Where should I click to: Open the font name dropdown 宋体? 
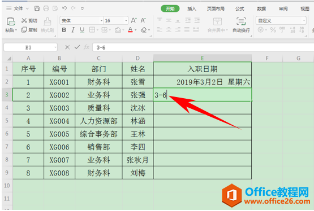tap(102, 20)
